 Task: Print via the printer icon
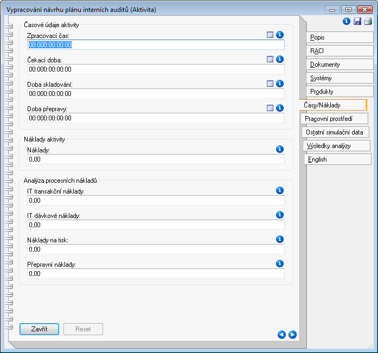click(x=368, y=21)
